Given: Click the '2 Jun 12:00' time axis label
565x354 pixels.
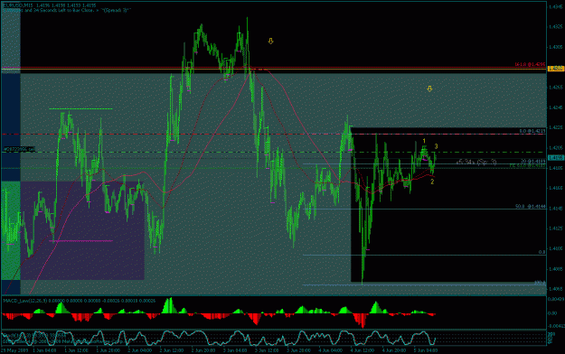Looking at the screenshot, I should 171,350.
